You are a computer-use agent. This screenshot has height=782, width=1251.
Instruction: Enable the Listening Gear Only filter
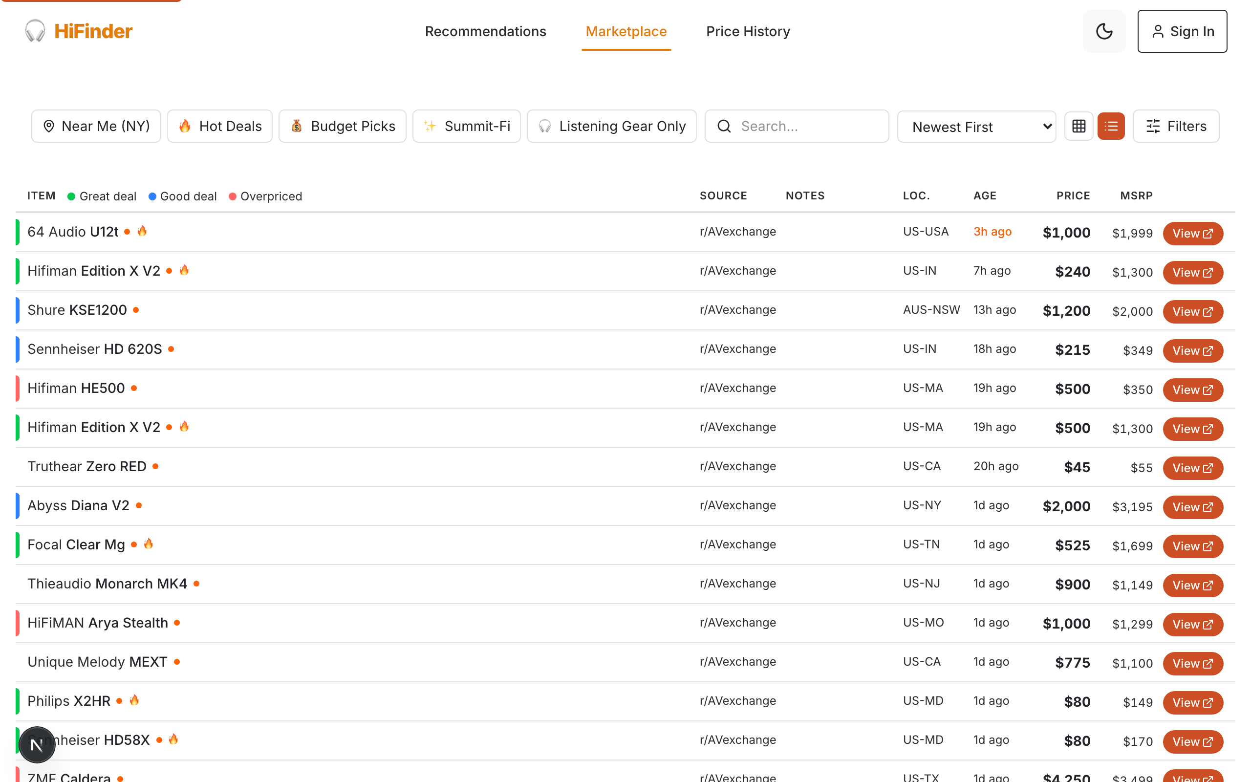pos(611,126)
